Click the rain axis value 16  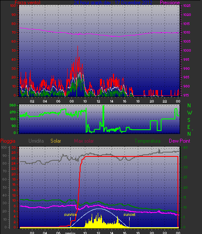coord(14,184)
